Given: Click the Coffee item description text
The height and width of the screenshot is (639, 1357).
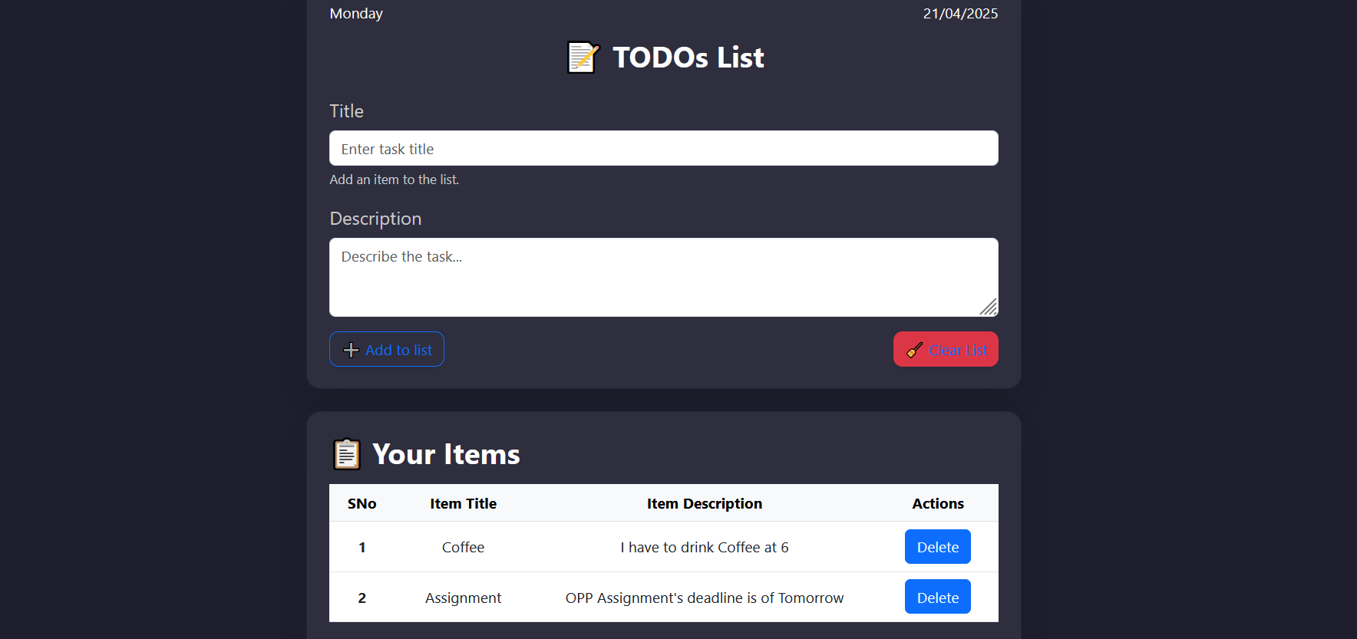Looking at the screenshot, I should [x=704, y=547].
